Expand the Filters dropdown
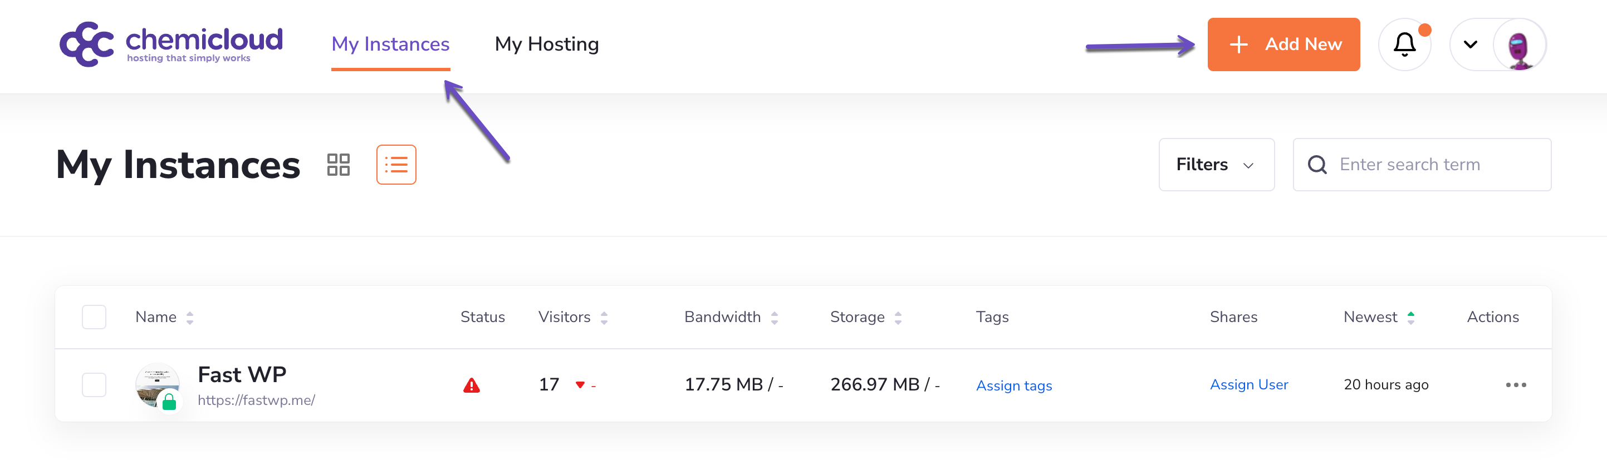Viewport: 1607px width, 465px height. tap(1216, 165)
